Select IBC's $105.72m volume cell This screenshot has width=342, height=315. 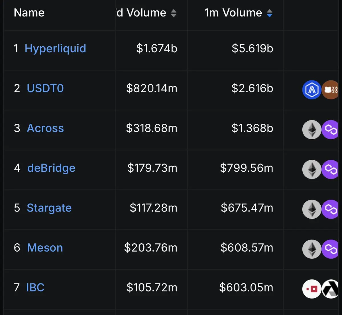click(x=152, y=287)
